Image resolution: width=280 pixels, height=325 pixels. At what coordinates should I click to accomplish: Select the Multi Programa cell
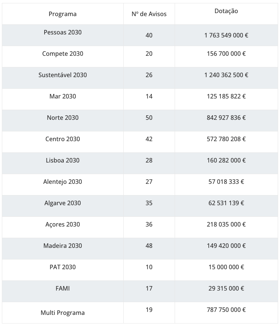tap(63, 313)
